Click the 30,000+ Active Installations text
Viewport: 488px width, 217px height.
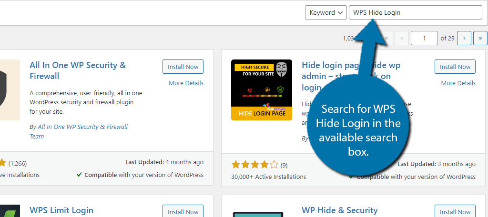[x=269, y=177]
